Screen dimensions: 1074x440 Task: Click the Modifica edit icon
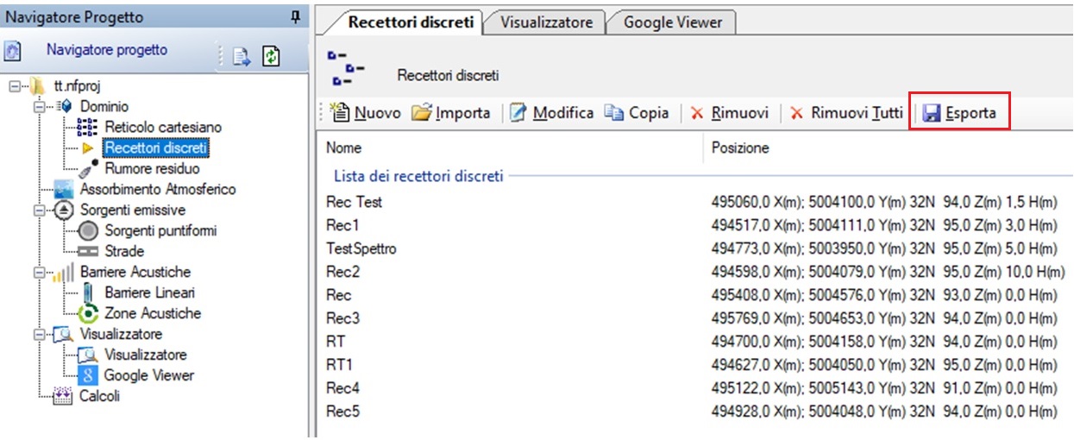(518, 113)
